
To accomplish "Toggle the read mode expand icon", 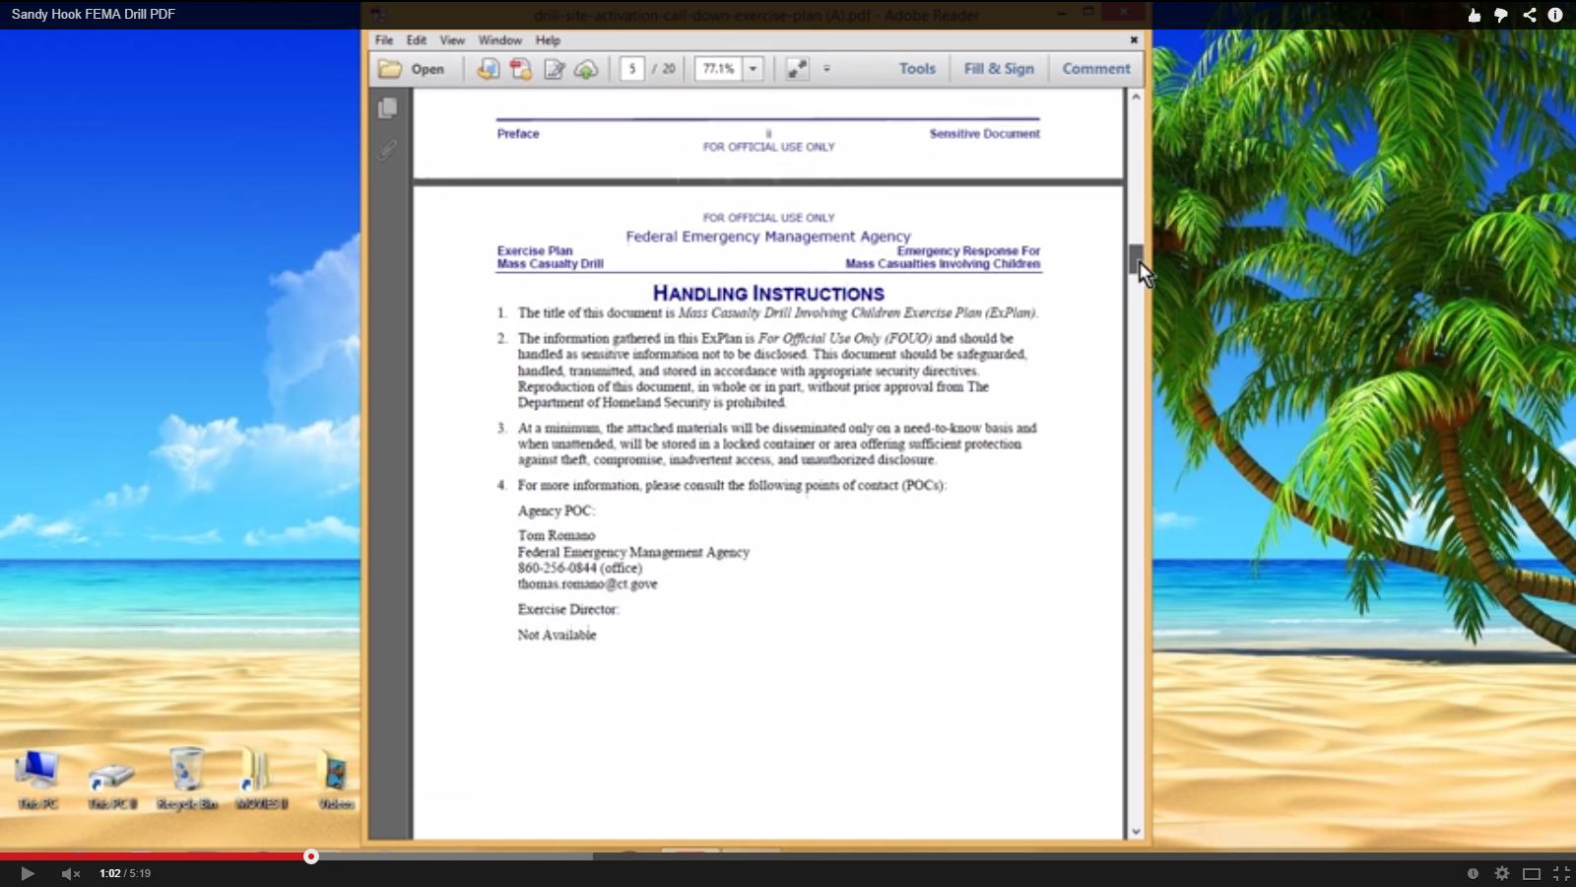I will coord(797,69).
